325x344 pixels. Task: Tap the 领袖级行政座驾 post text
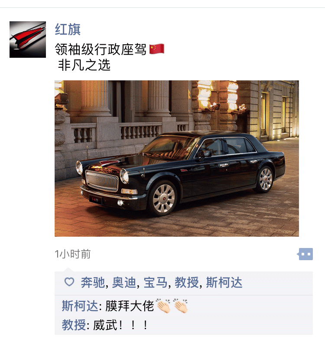pos(101,49)
